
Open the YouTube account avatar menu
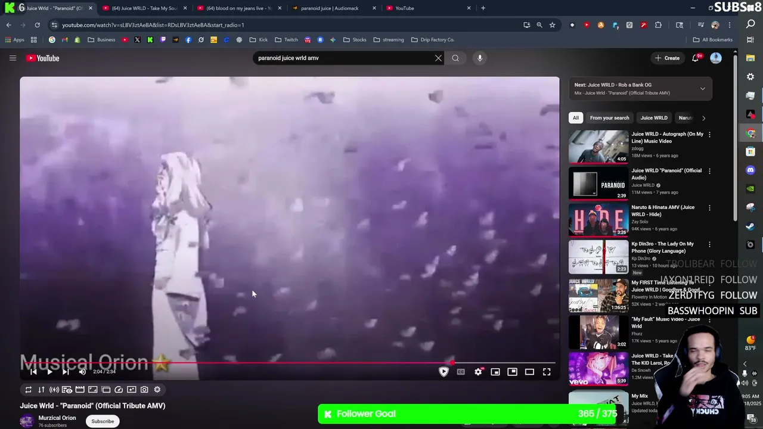[x=716, y=58]
